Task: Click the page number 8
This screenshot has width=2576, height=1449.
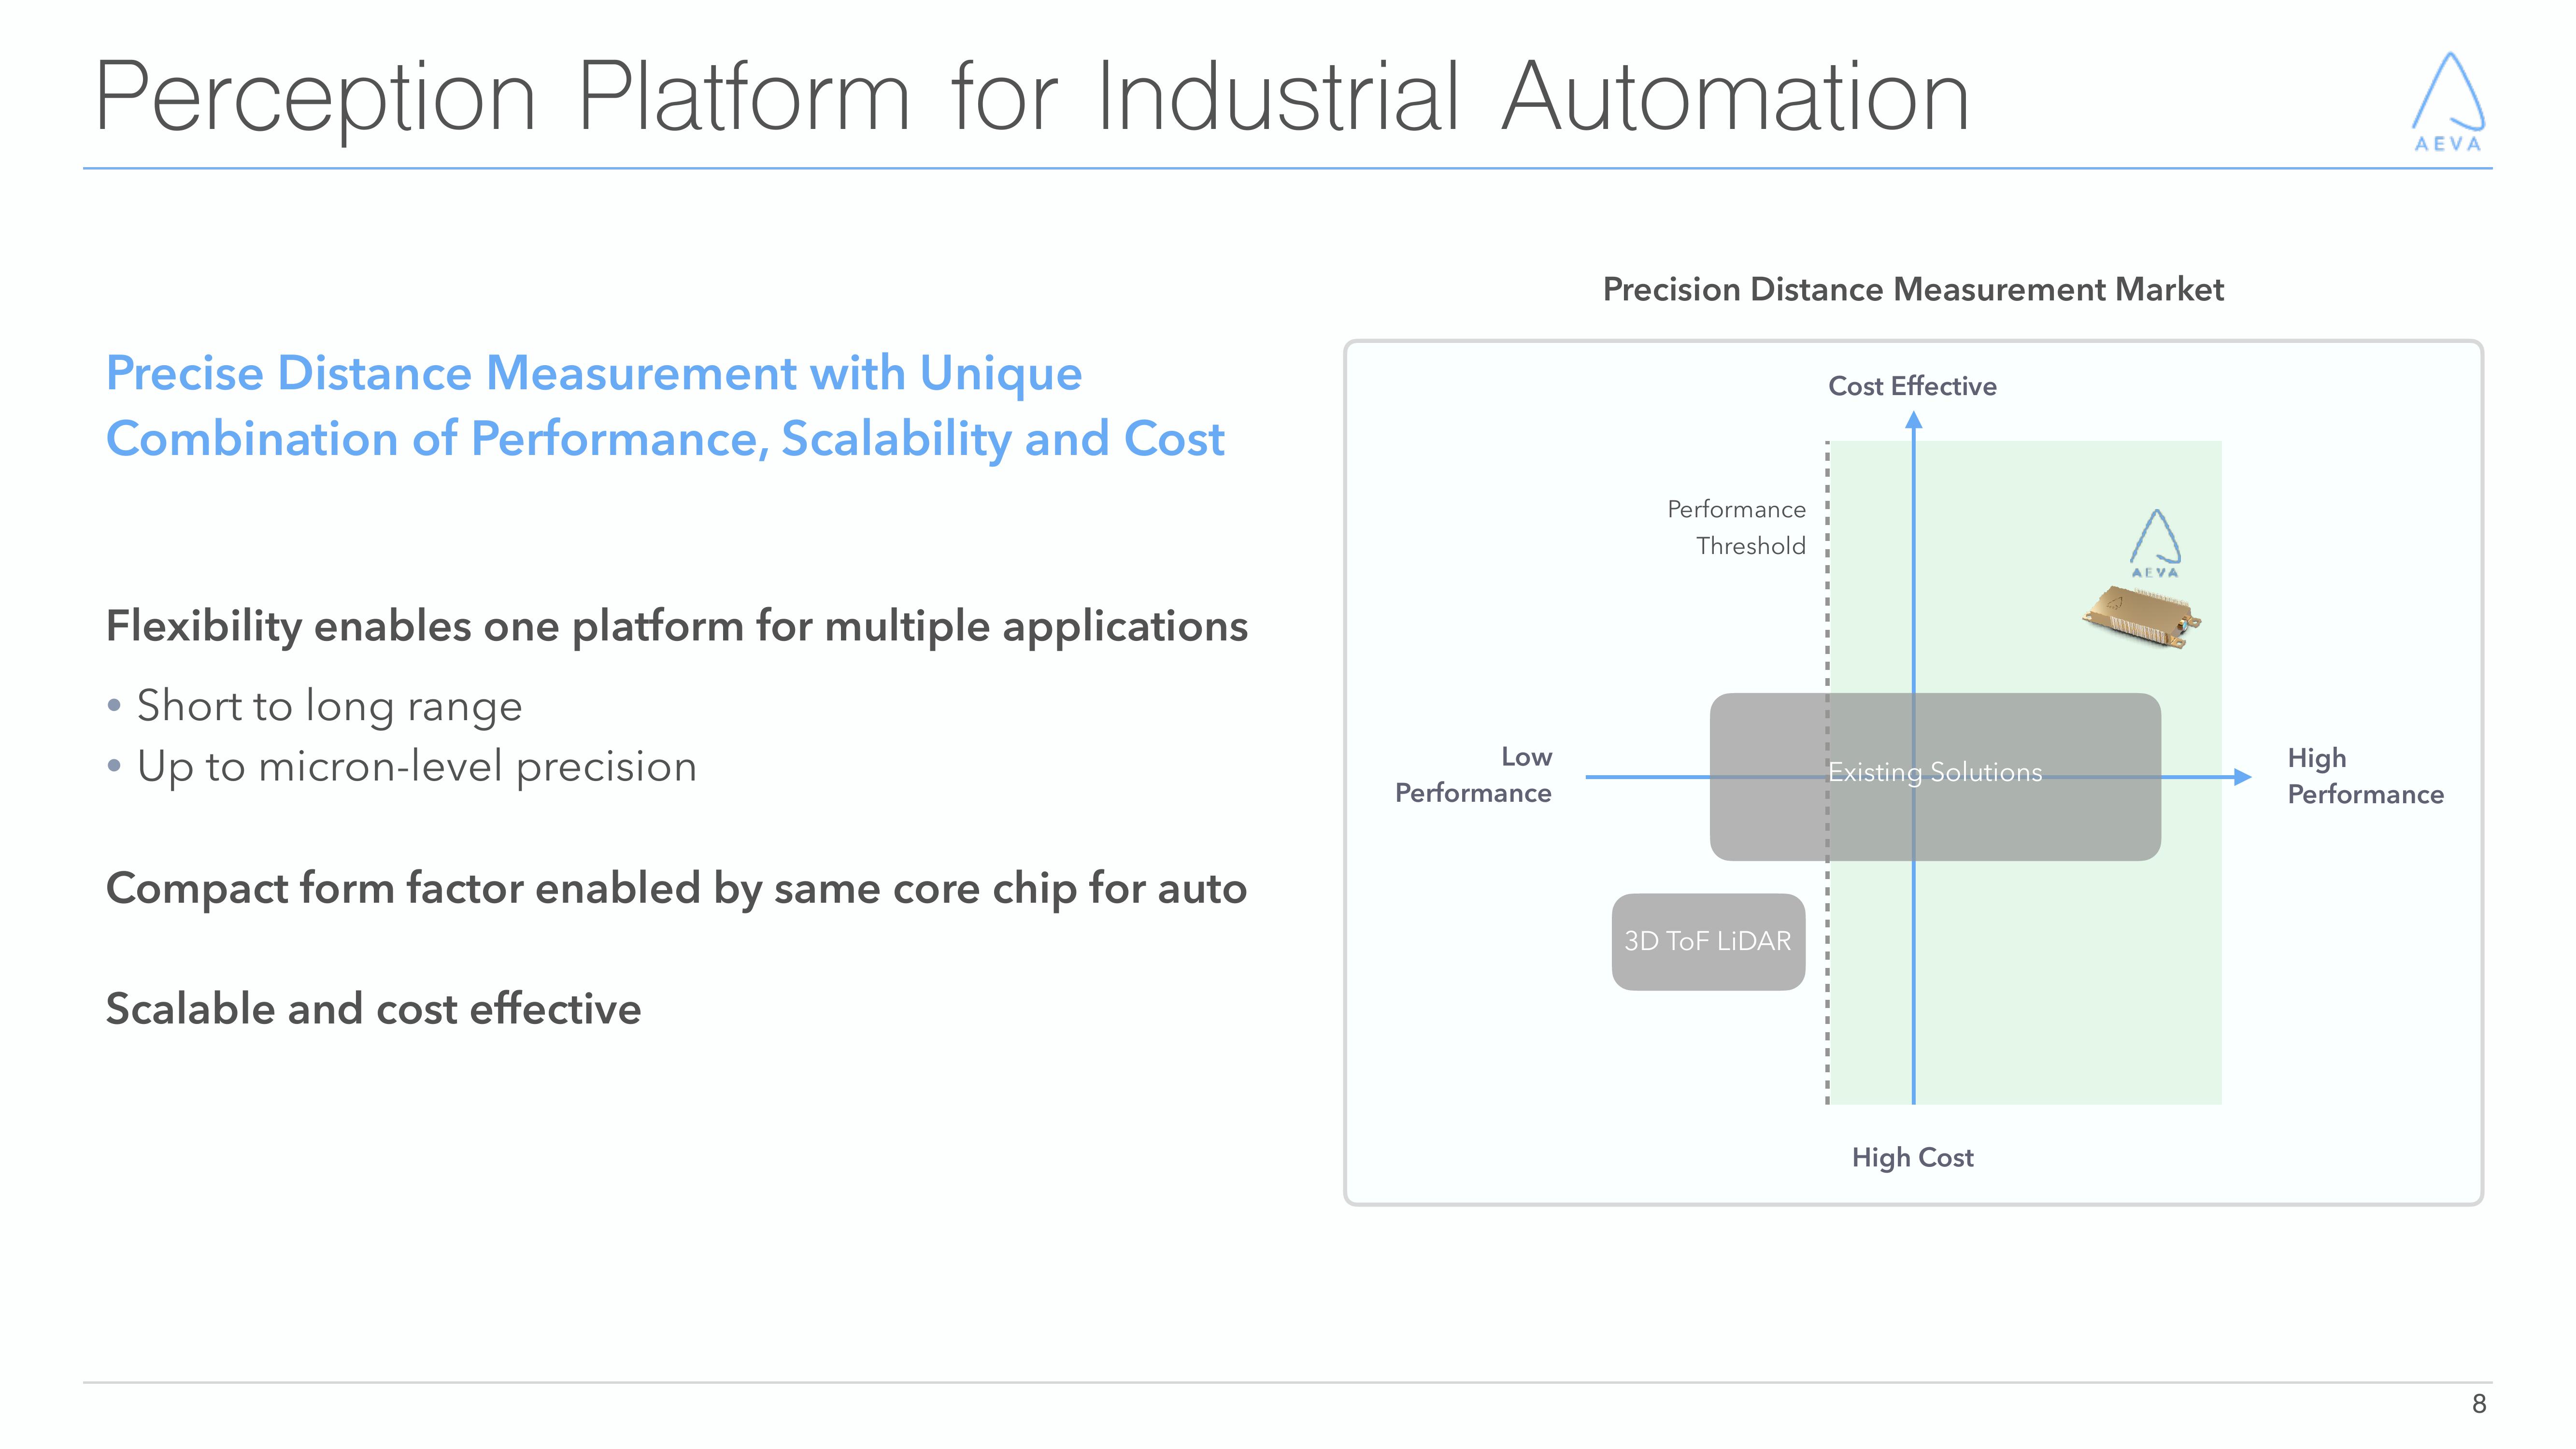Action: coord(2478,1404)
